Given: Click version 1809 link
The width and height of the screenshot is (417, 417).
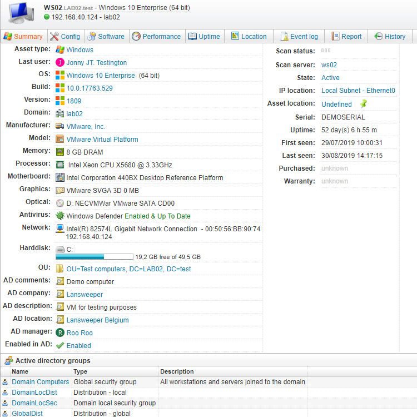Looking at the screenshot, I should pos(73,101).
